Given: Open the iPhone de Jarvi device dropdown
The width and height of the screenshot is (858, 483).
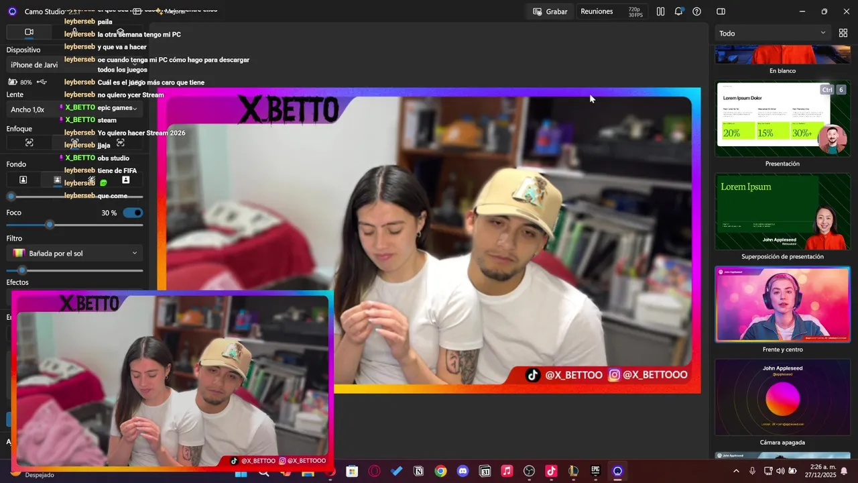Looking at the screenshot, I should point(74,65).
